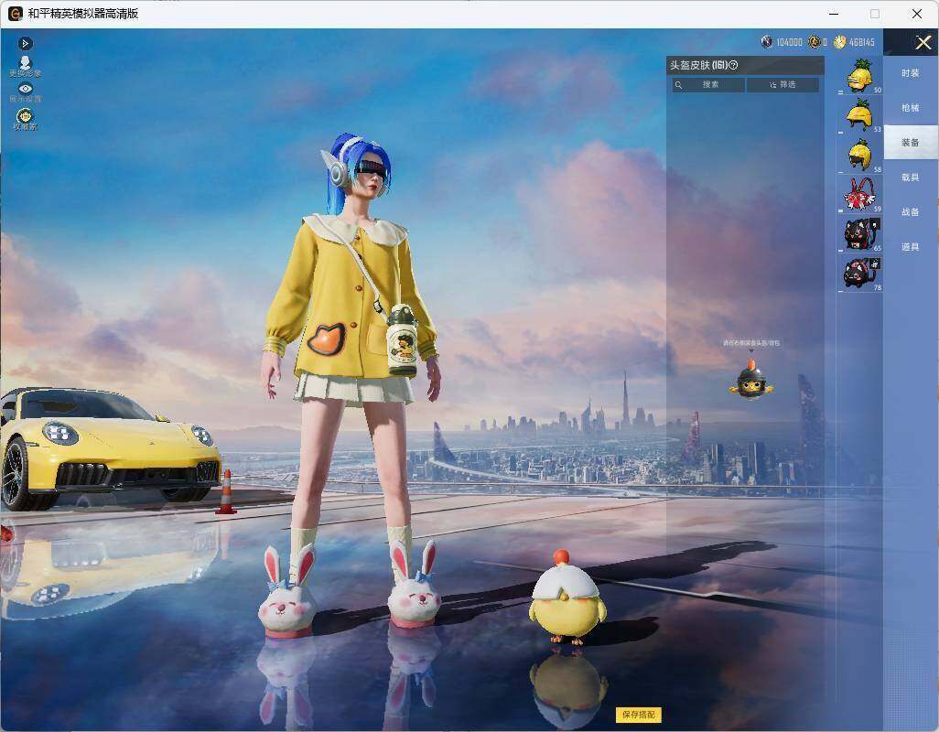
Task: Select the pineapple helmet skin numbered 50
Action: point(860,76)
